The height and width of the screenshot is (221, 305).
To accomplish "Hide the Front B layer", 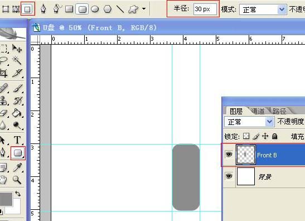I will [229, 155].
